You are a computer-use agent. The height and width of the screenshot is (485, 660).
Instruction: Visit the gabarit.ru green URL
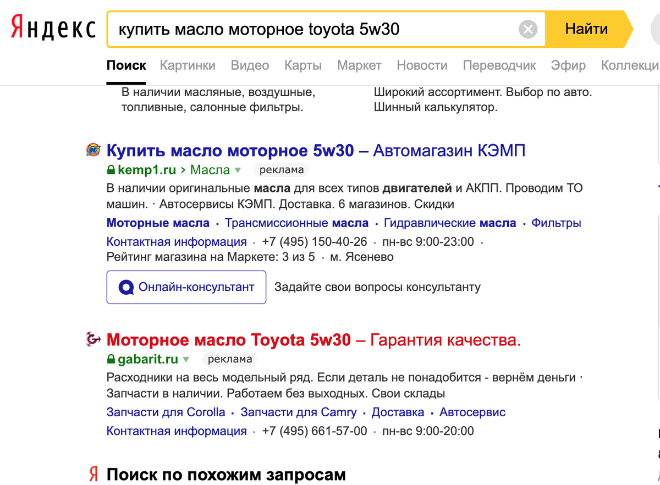148,360
